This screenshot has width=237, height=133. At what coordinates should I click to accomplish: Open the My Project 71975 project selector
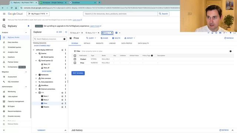click(38, 14)
